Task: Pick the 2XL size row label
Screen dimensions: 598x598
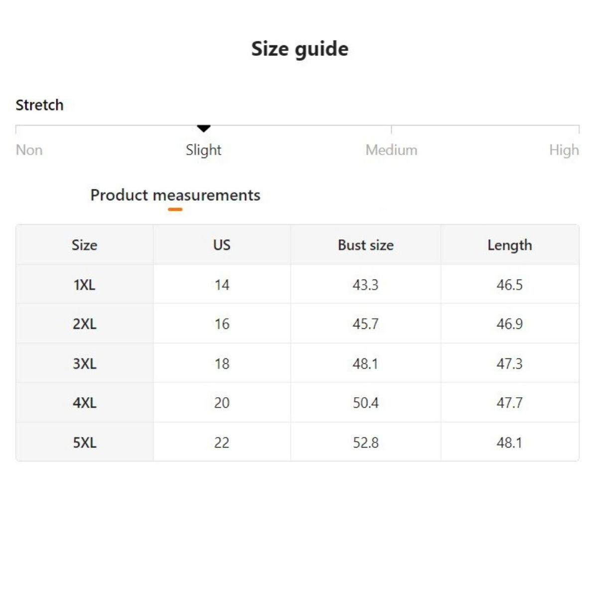Action: tap(84, 324)
